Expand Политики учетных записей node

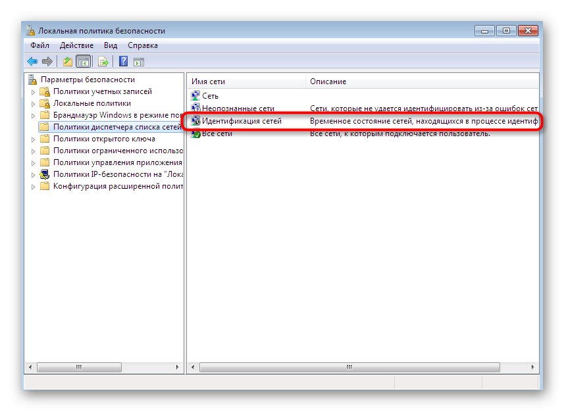click(33, 92)
